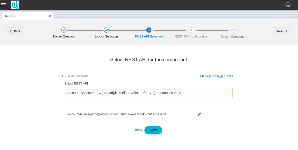Click the Next button at top right
Screen dimensions: 298x150
(x=282, y=31)
